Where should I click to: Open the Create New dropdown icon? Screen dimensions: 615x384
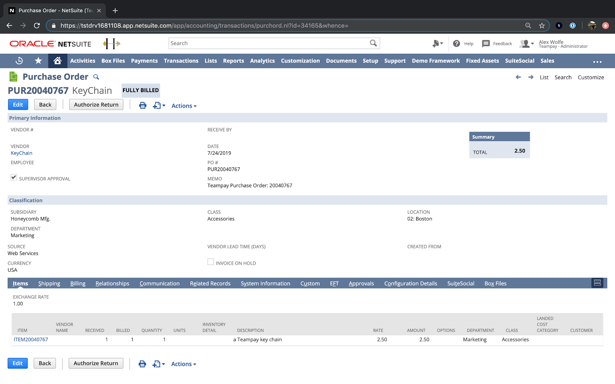437,43
